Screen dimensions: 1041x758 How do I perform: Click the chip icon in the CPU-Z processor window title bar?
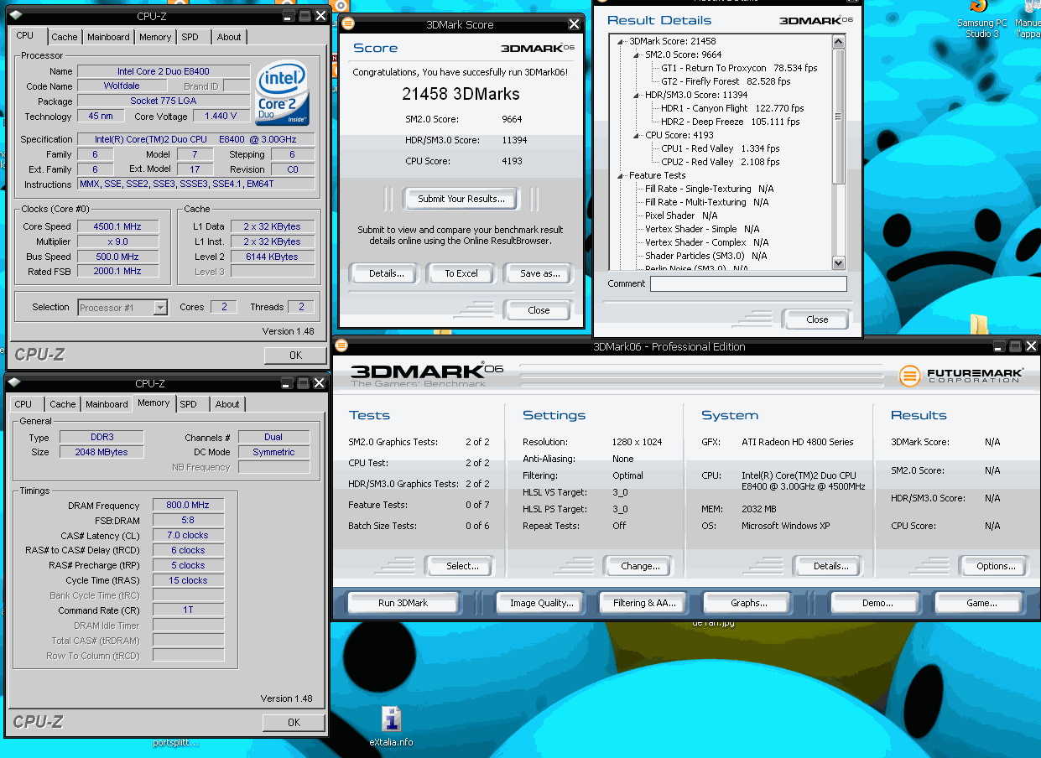[16, 15]
